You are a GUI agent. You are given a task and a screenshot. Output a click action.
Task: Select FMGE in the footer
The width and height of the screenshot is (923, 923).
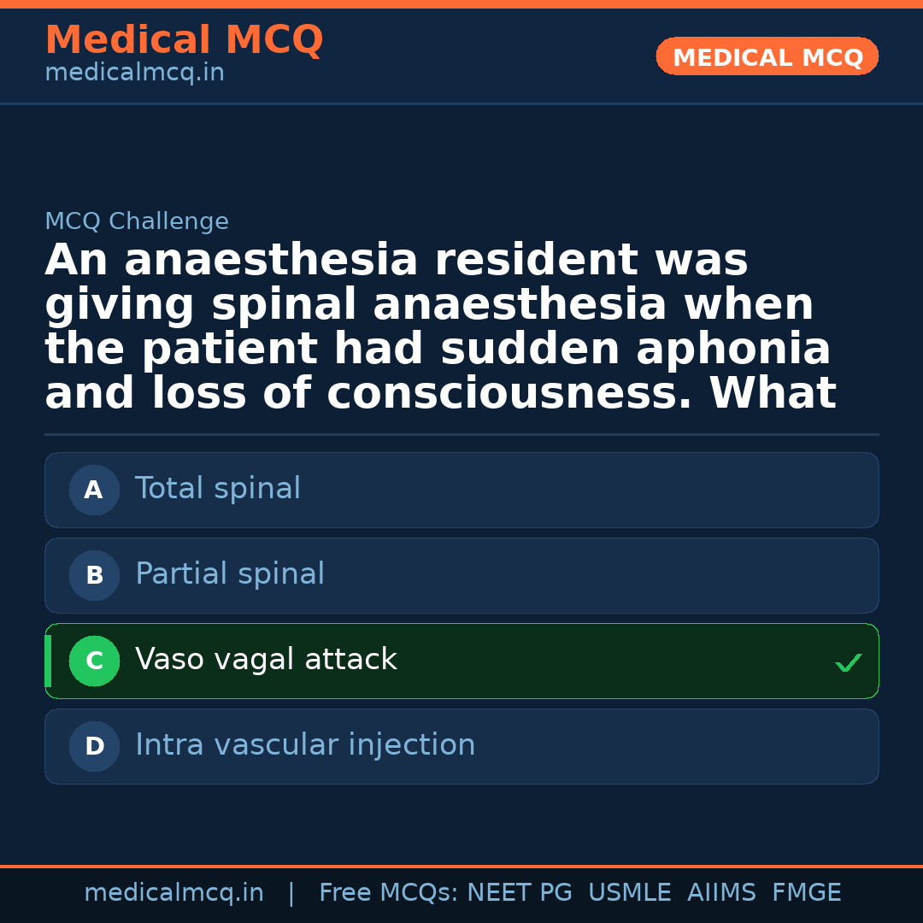806,893
